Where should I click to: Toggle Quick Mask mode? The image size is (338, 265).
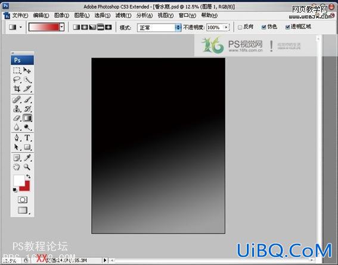(x=23, y=200)
